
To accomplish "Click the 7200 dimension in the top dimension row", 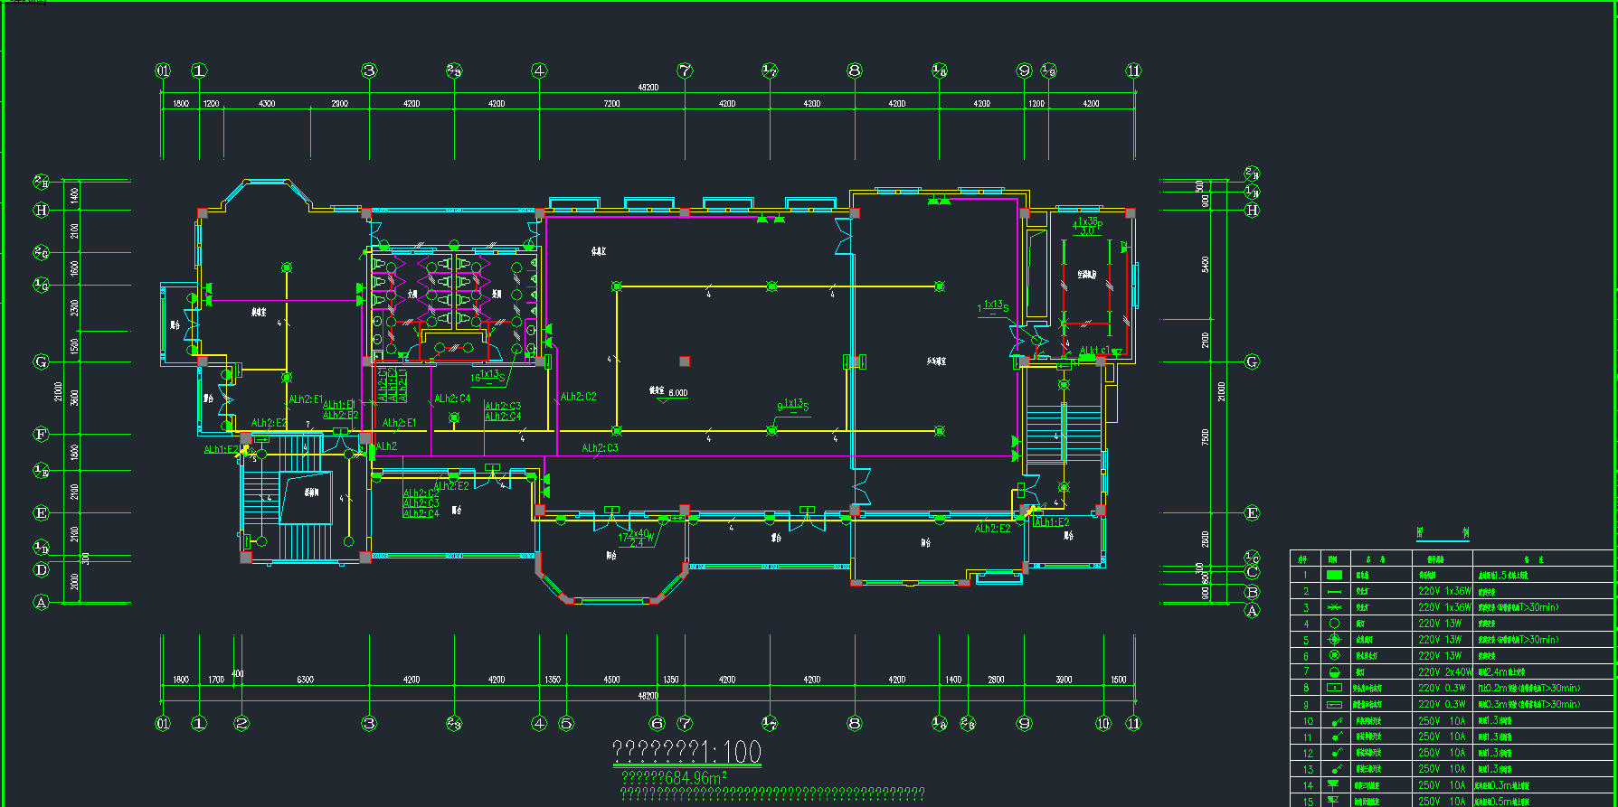I will point(611,104).
